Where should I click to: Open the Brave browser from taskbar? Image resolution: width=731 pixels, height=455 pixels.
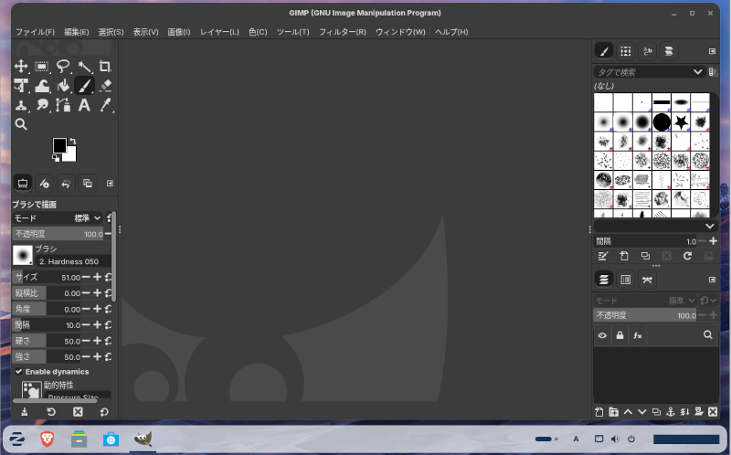(48, 439)
